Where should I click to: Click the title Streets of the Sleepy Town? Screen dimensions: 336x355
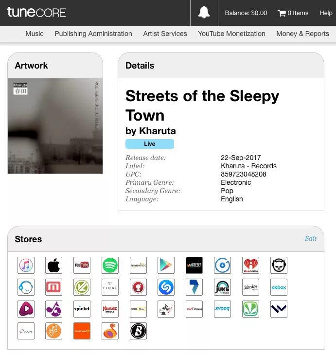click(x=202, y=106)
